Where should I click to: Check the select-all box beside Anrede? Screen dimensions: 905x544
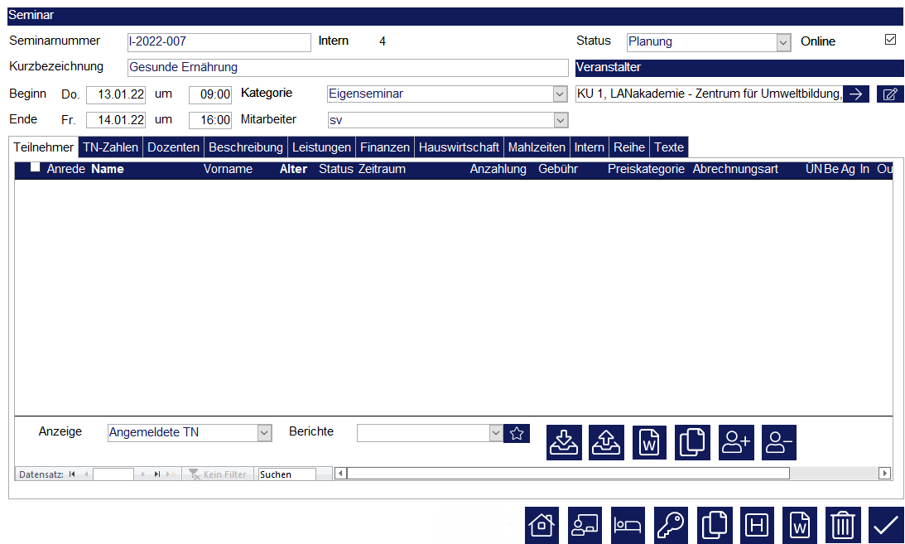coord(36,168)
